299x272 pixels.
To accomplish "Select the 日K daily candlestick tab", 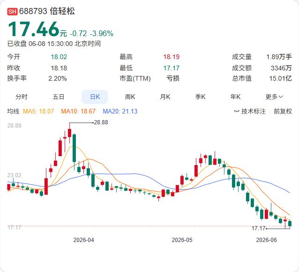I will click(95, 97).
